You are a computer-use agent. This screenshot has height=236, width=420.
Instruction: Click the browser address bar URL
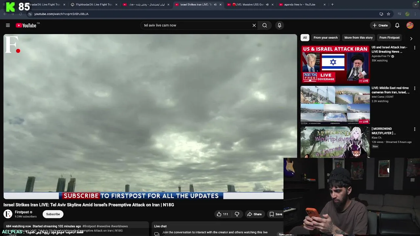pyautogui.click(x=61, y=14)
